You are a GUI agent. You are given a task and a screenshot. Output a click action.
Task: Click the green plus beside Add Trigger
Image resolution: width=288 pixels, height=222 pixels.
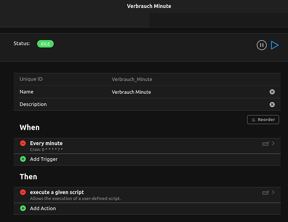coord(23,159)
